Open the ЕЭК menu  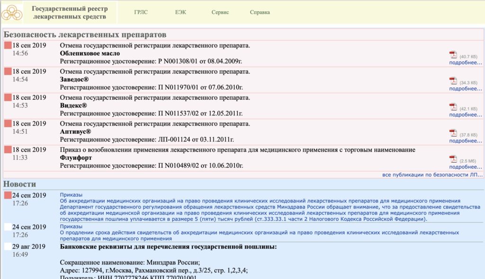tap(180, 12)
